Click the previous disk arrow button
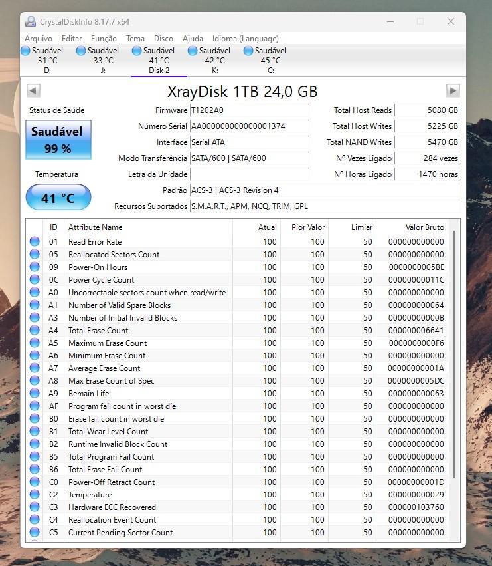492x566 pixels. click(x=33, y=90)
